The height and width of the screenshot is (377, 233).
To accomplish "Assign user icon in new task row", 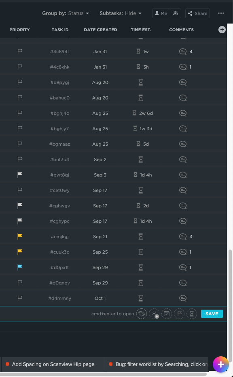I will pos(154,314).
